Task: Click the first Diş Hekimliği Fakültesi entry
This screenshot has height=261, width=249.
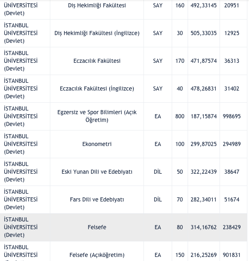Action: (x=97, y=5)
